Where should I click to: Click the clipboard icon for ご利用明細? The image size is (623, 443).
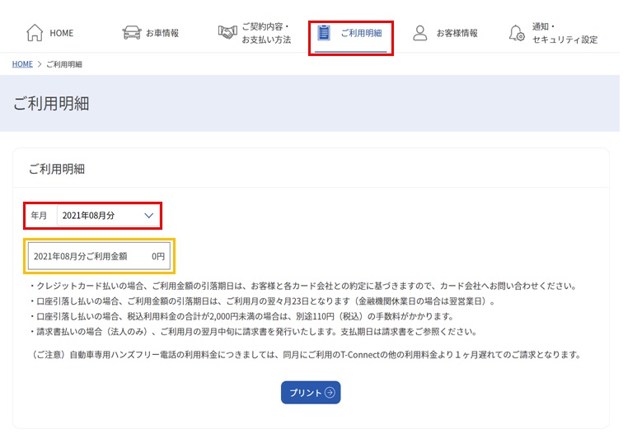[324, 33]
